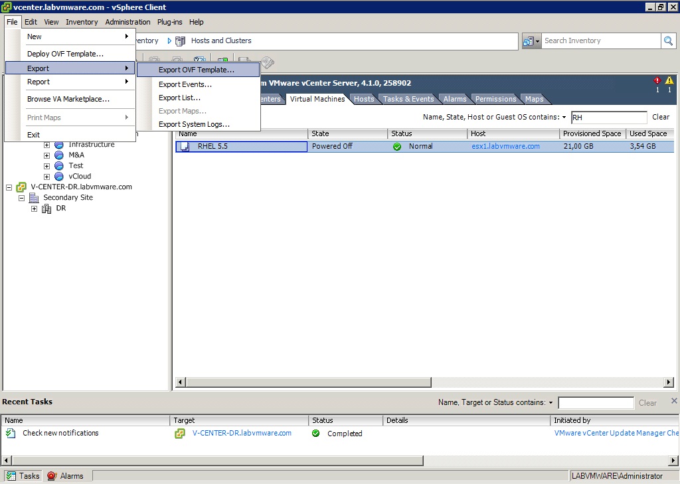Select Export OVF Template
Viewport: 680px width, 484px height.
pyautogui.click(x=198, y=70)
